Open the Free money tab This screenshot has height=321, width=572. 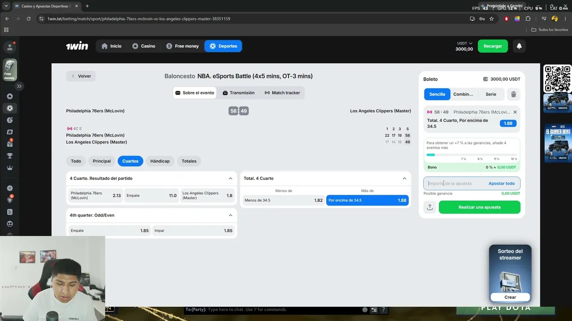[x=182, y=46]
